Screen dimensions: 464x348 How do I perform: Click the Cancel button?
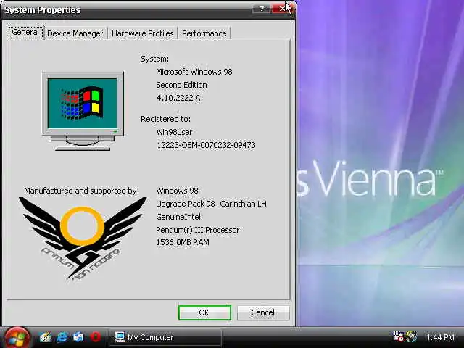pos(262,312)
